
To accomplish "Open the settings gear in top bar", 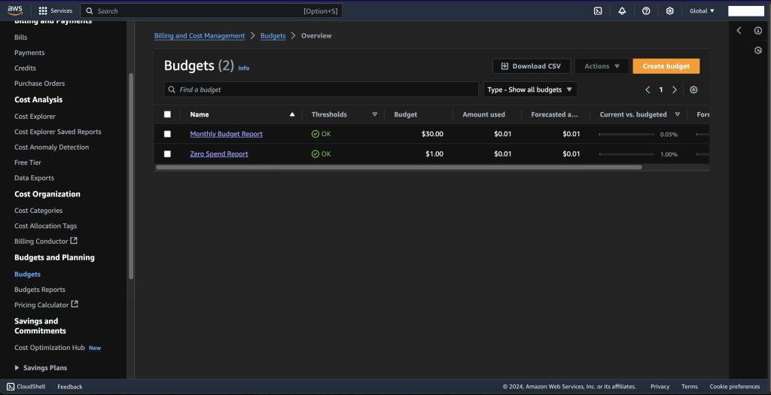I will pyautogui.click(x=669, y=11).
